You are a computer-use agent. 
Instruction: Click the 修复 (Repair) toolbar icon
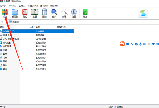[x=85, y=12]
